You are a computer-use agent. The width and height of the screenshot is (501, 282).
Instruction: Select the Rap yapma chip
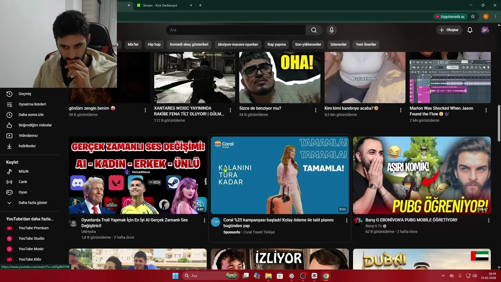(277, 45)
